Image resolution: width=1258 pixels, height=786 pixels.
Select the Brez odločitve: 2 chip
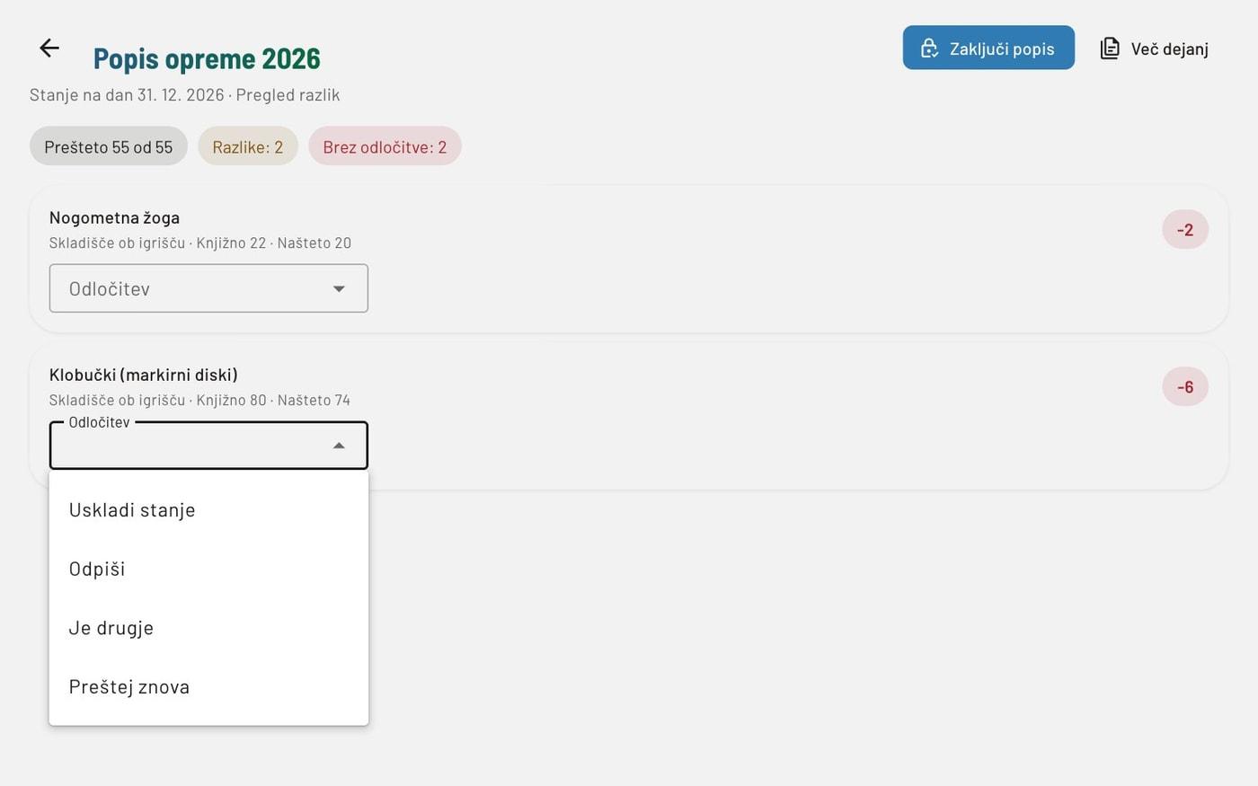pos(385,146)
